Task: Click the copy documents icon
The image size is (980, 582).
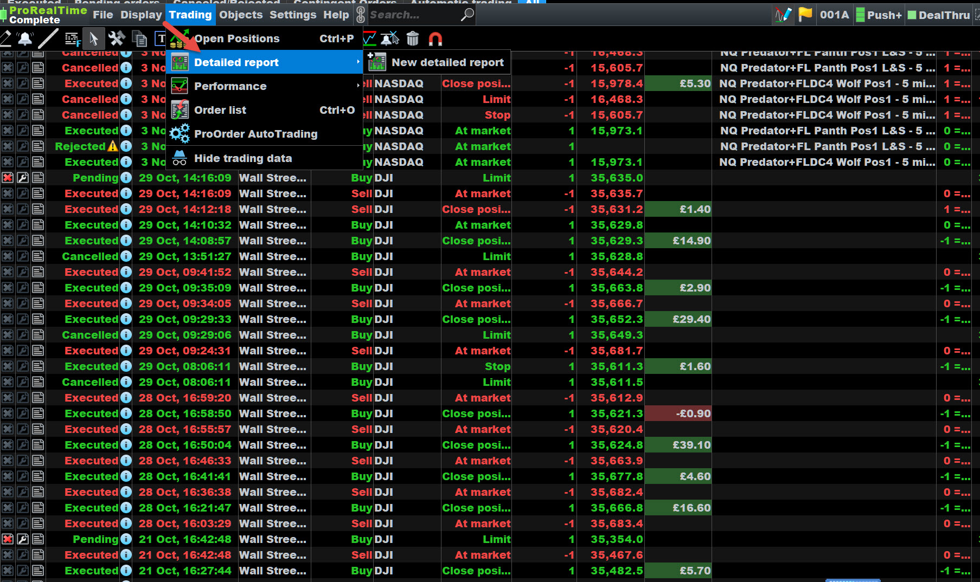Action: click(x=140, y=38)
